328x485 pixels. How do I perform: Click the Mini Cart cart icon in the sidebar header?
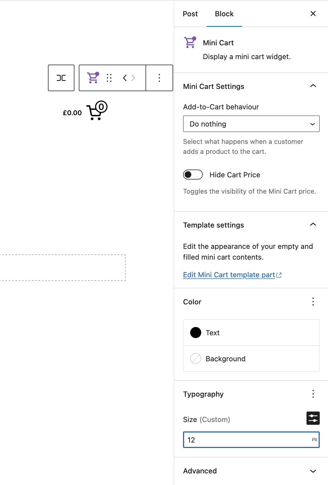coord(190,43)
